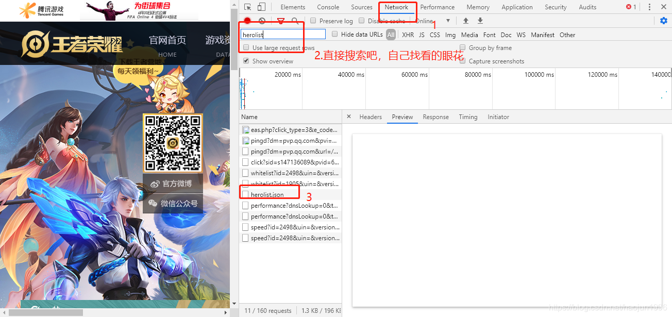The height and width of the screenshot is (317, 672).
Task: Click the red error count badge
Action: pyautogui.click(x=631, y=7)
